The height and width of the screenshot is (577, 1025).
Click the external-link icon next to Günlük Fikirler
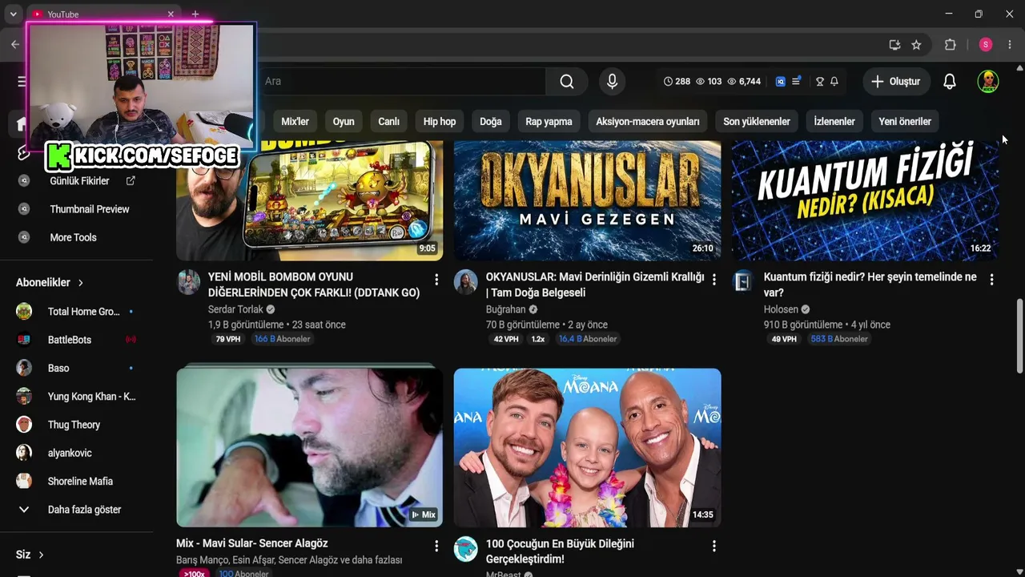pos(131,181)
